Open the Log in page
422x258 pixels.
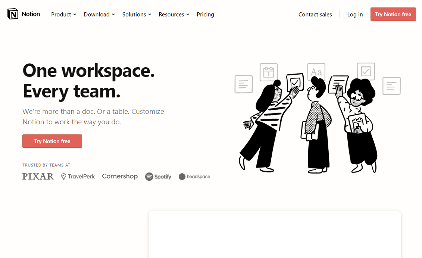(x=355, y=15)
